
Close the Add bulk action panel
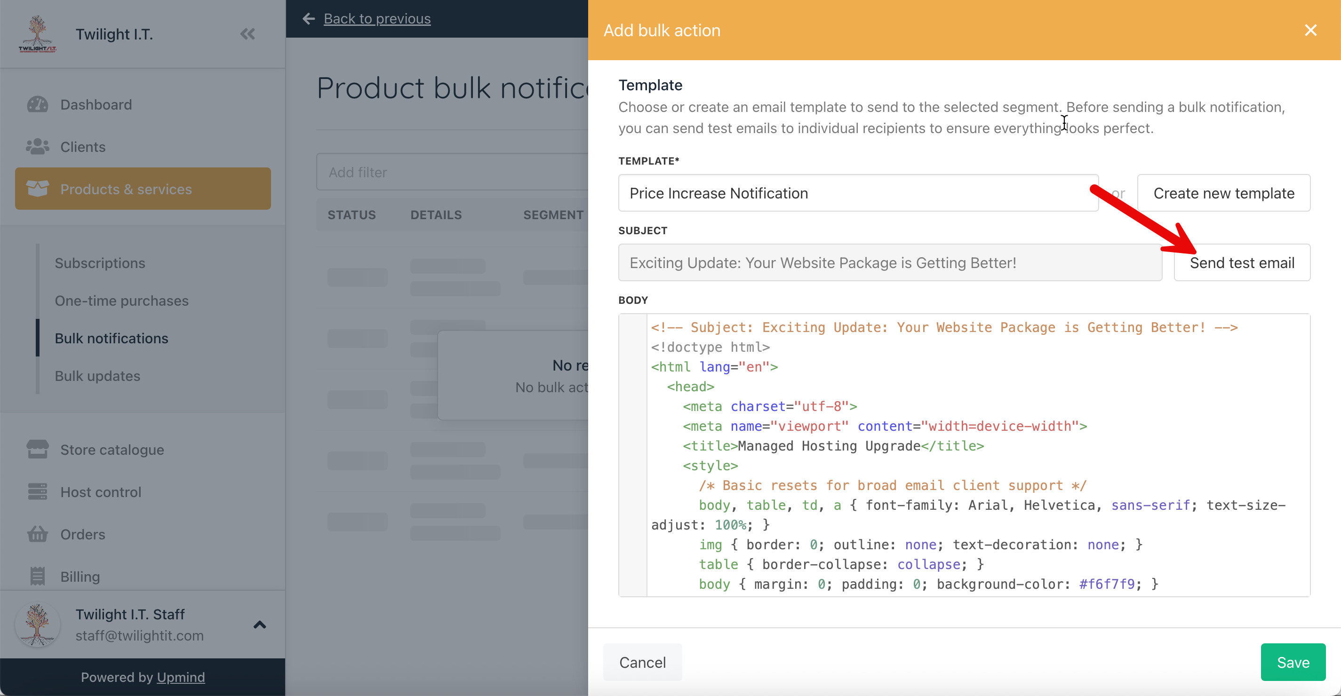pyautogui.click(x=1311, y=30)
